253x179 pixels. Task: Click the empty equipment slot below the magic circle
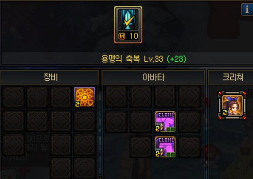pyautogui.click(x=84, y=121)
